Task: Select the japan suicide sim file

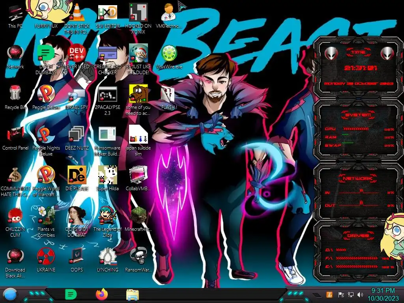Action: (x=138, y=141)
